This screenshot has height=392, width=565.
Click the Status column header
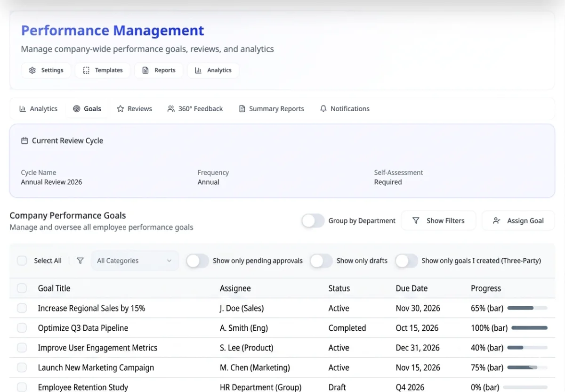339,288
